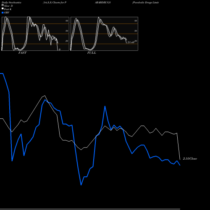The width and height of the screenshot is (210, 210).
Task: Click the '80' level in FAST chart
Action: (67, 21)
